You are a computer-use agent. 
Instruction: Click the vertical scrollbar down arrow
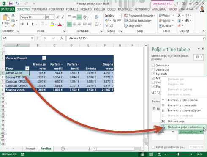(146, 144)
